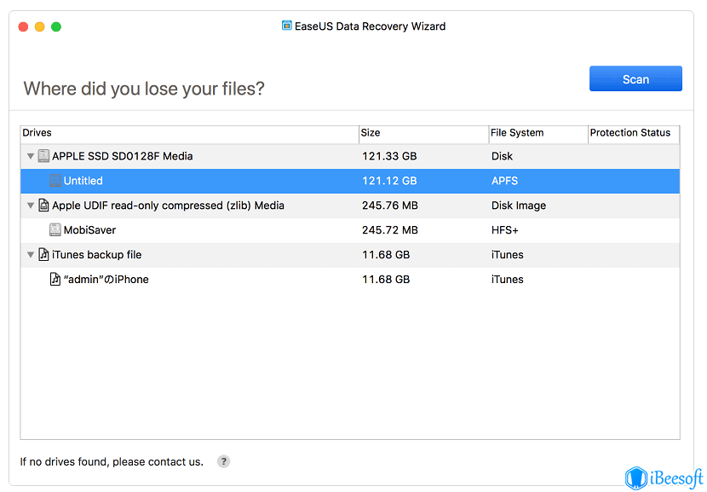Screen dimensions: 707x492
Task: Collapse the APPLE SSD SD0128F Media group
Action: pyautogui.click(x=30, y=156)
